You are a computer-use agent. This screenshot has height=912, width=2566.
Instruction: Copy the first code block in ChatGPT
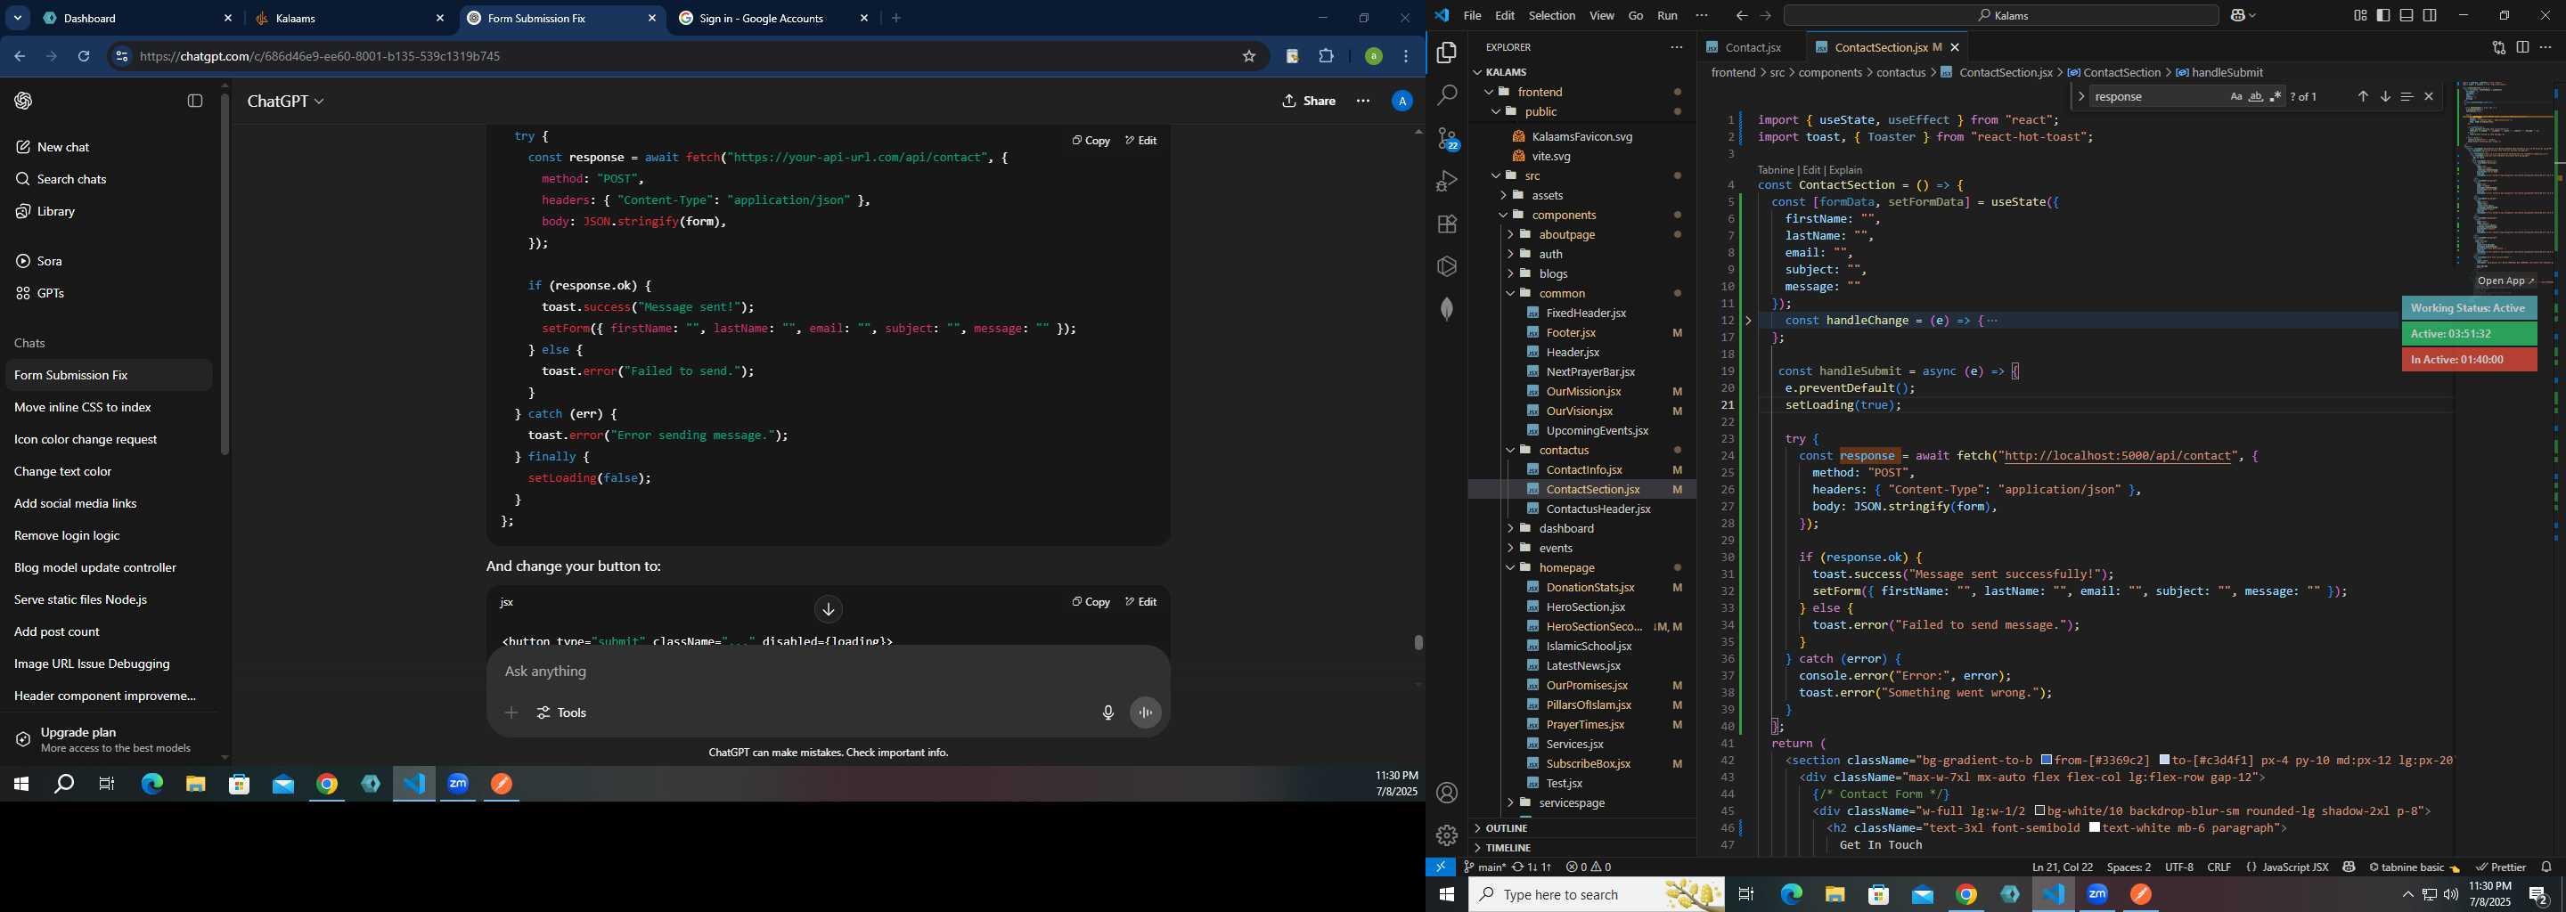1091,141
